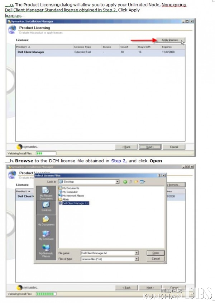Viewport: 215px width, 303px height.
Task: Click the Open button in file dialog
Action: 156,253
